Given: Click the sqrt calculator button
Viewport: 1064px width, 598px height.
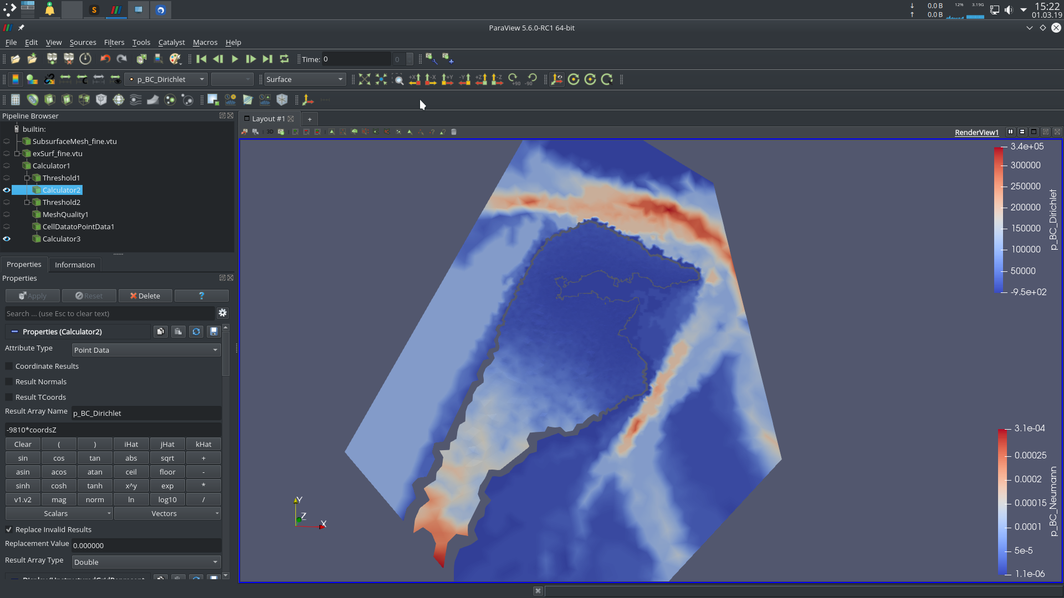Looking at the screenshot, I should coord(167,458).
